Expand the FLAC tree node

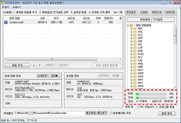[x=131, y=54]
